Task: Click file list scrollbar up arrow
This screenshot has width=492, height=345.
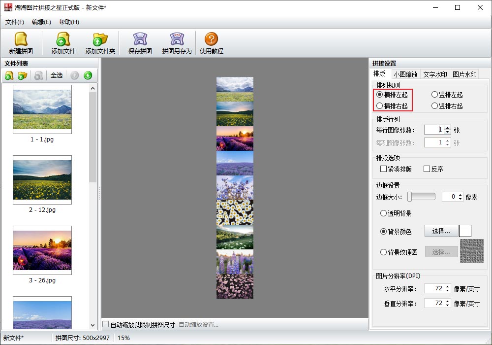Action: click(92, 88)
